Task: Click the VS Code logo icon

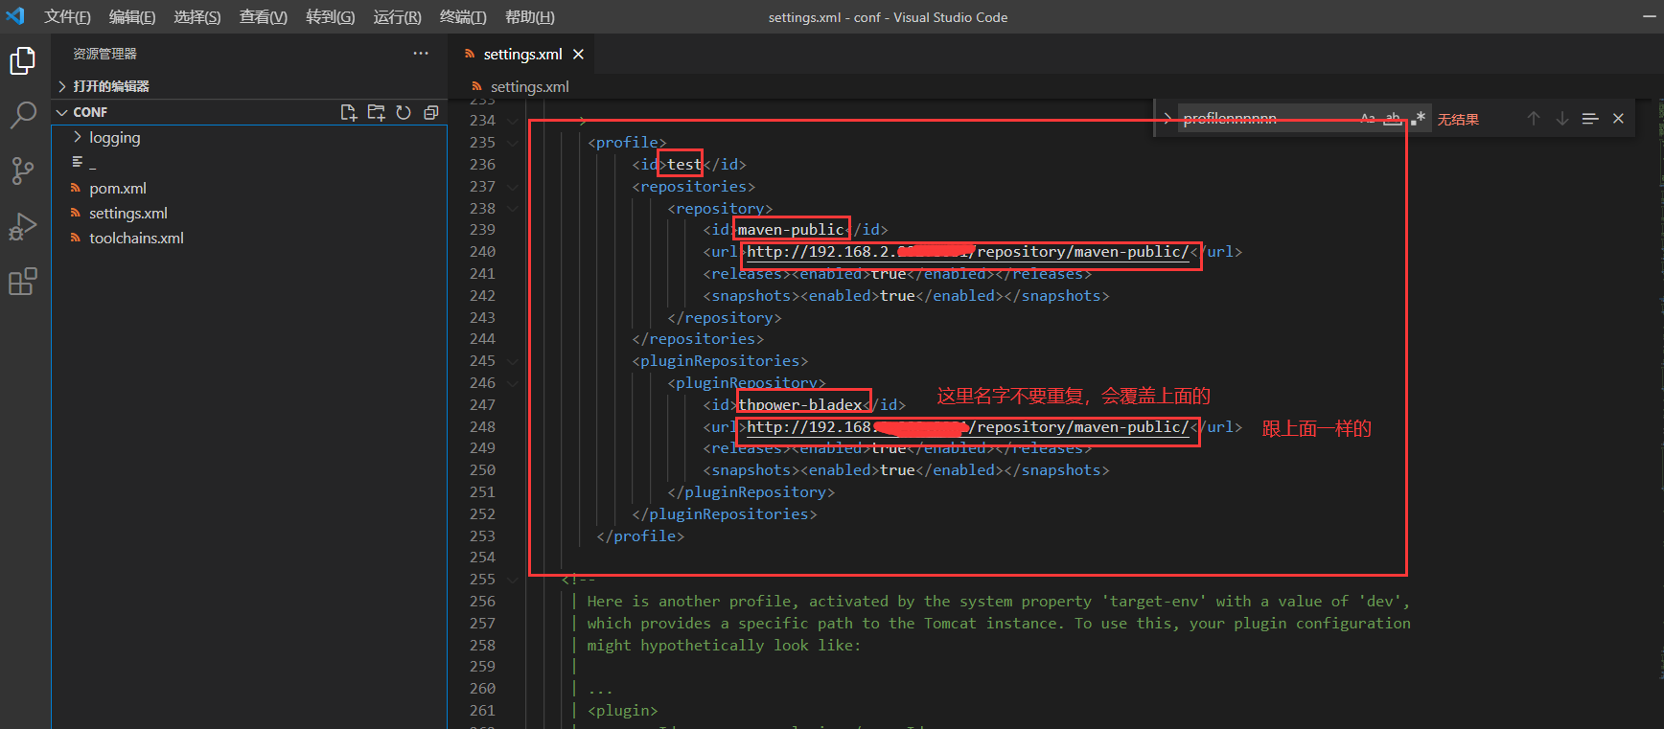Action: (x=15, y=16)
